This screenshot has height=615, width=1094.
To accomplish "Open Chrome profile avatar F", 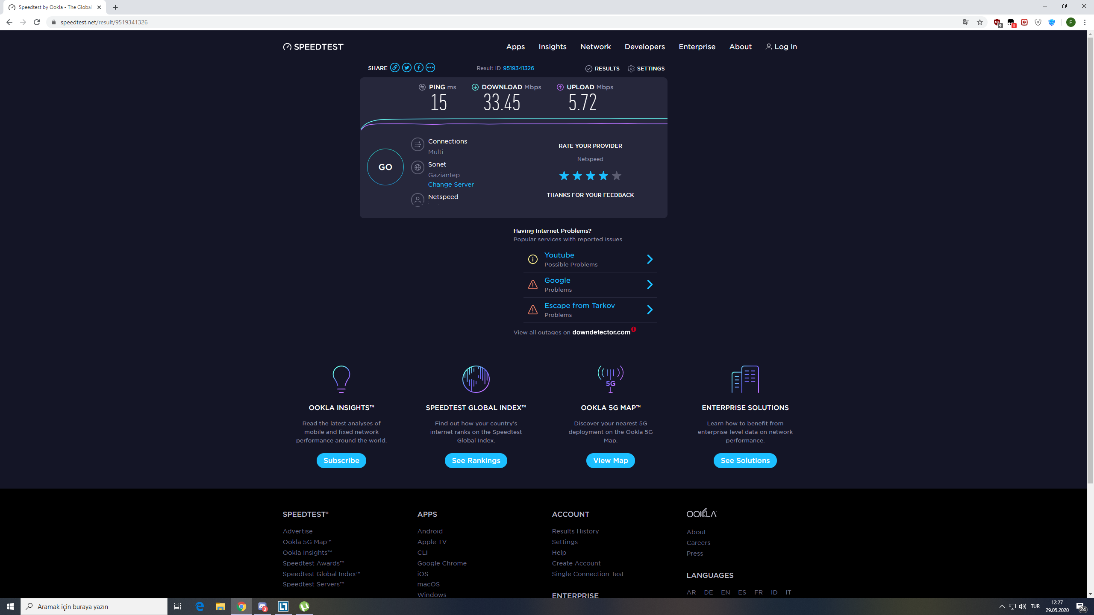I will pyautogui.click(x=1070, y=22).
